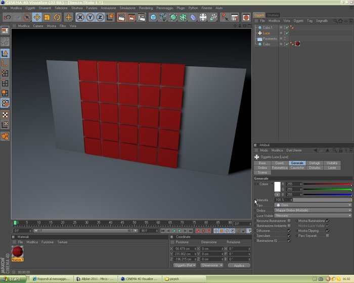This screenshot has height=283, width=354.
Task: Open the Plugin menu
Action: pos(181,8)
